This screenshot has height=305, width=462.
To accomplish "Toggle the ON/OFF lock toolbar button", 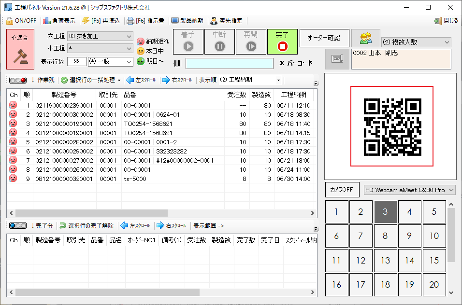I will tap(22, 21).
